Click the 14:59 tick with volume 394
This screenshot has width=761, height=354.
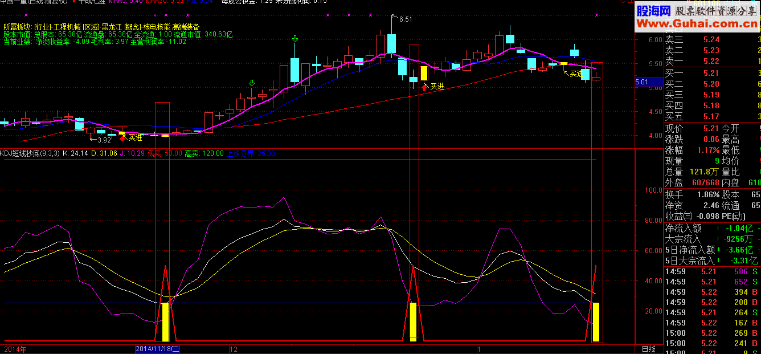pyautogui.click(x=712, y=292)
